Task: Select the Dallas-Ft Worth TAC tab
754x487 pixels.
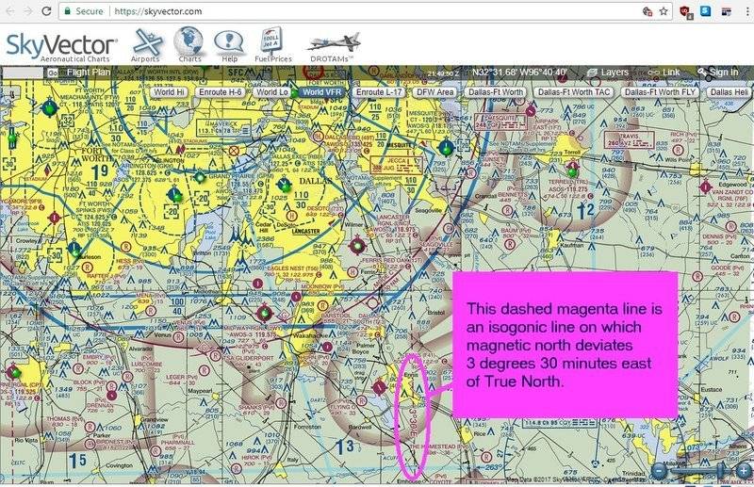Action: pyautogui.click(x=574, y=92)
